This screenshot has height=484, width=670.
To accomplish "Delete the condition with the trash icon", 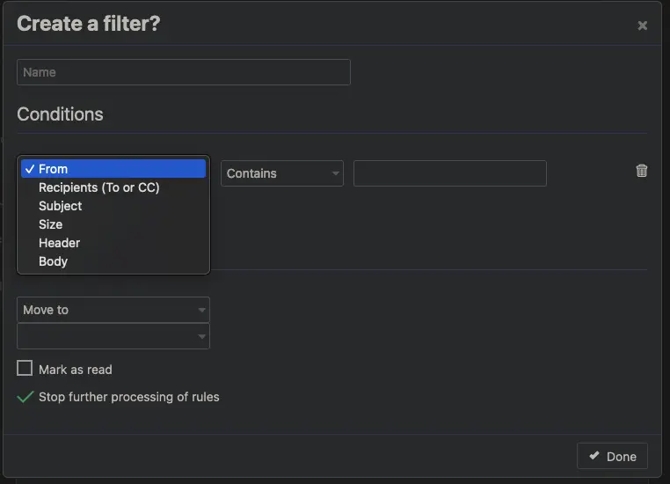I will pos(642,172).
